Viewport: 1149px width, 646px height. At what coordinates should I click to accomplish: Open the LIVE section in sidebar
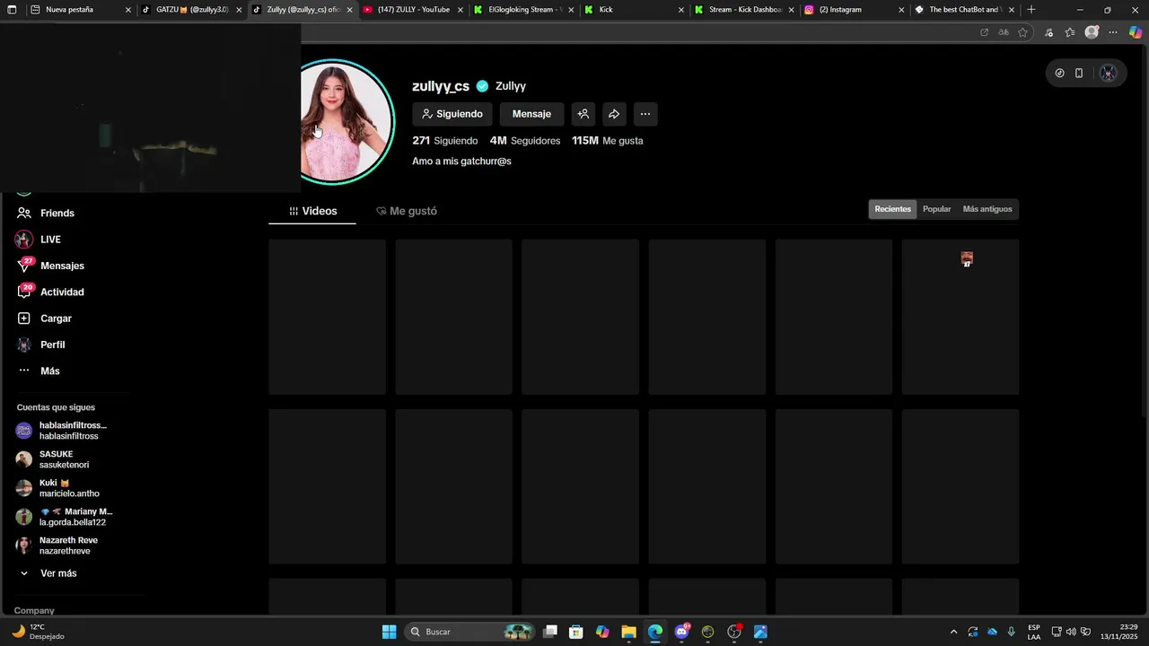click(x=39, y=240)
